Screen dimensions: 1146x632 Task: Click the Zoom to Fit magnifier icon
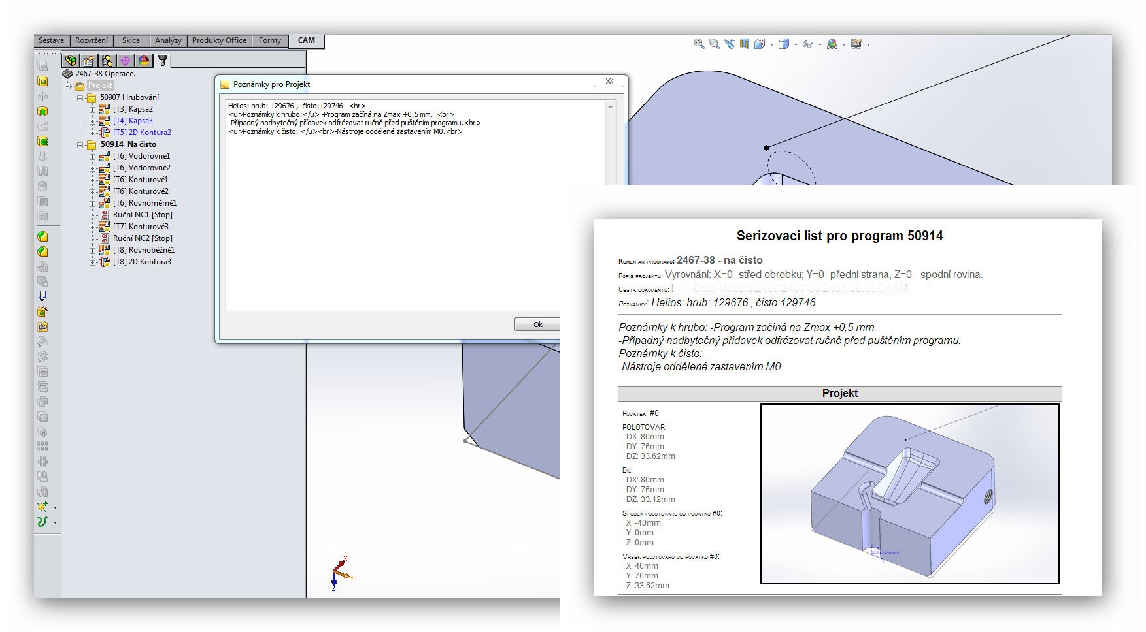(x=699, y=44)
